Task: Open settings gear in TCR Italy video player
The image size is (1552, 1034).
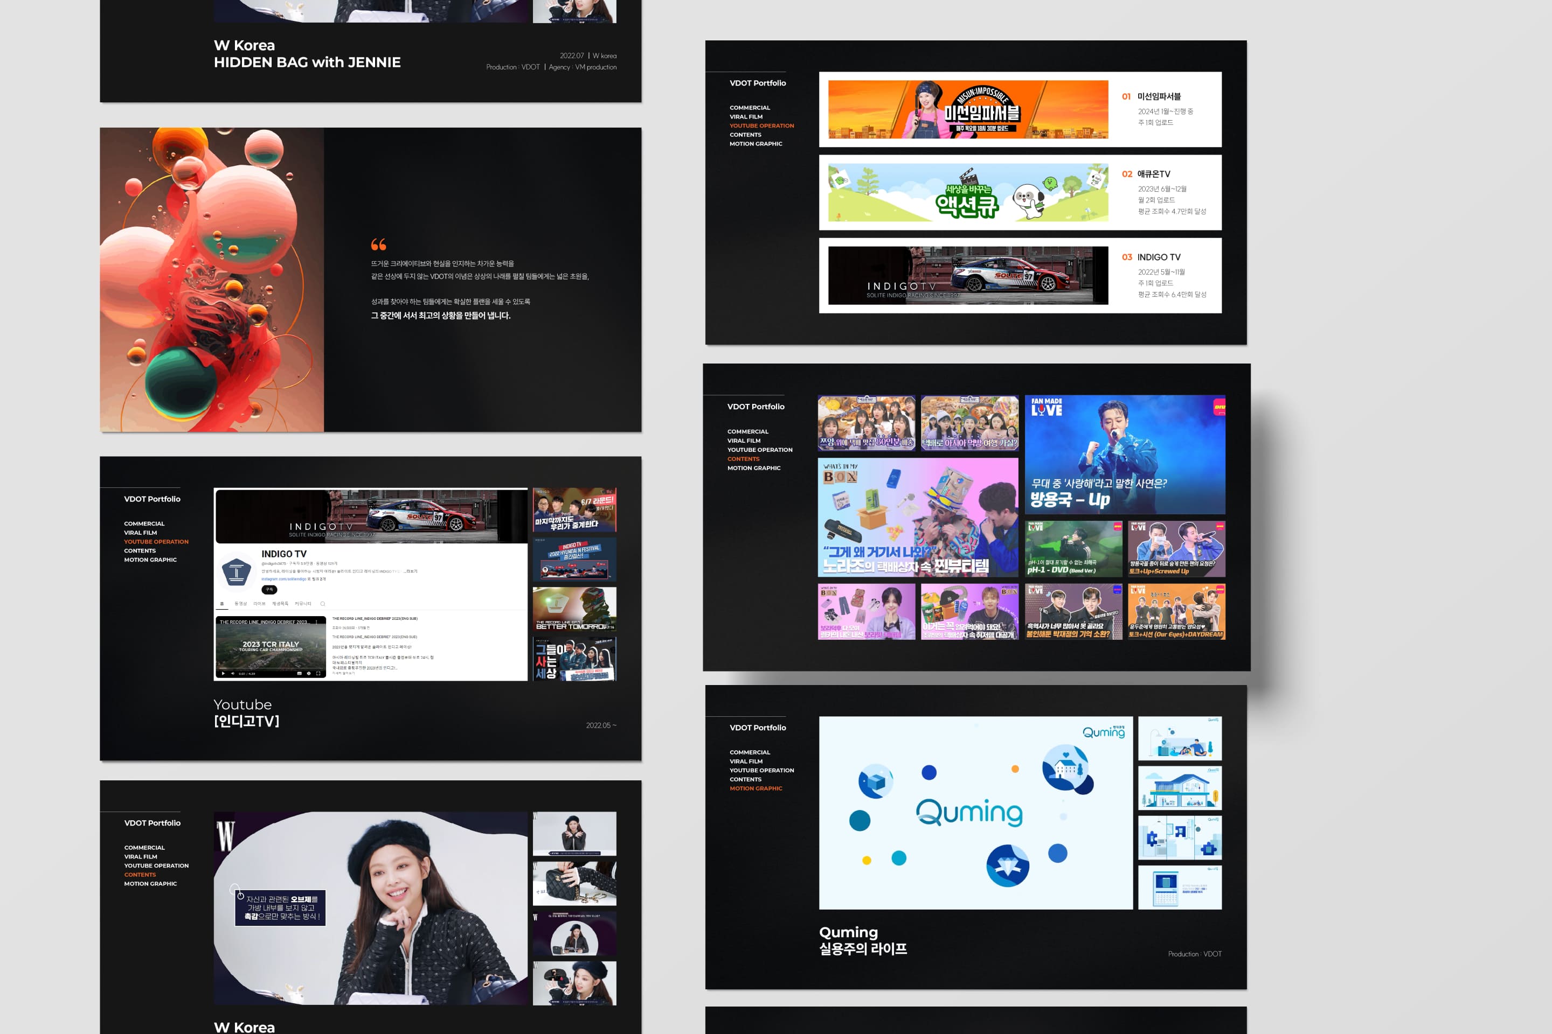Action: coord(309,673)
